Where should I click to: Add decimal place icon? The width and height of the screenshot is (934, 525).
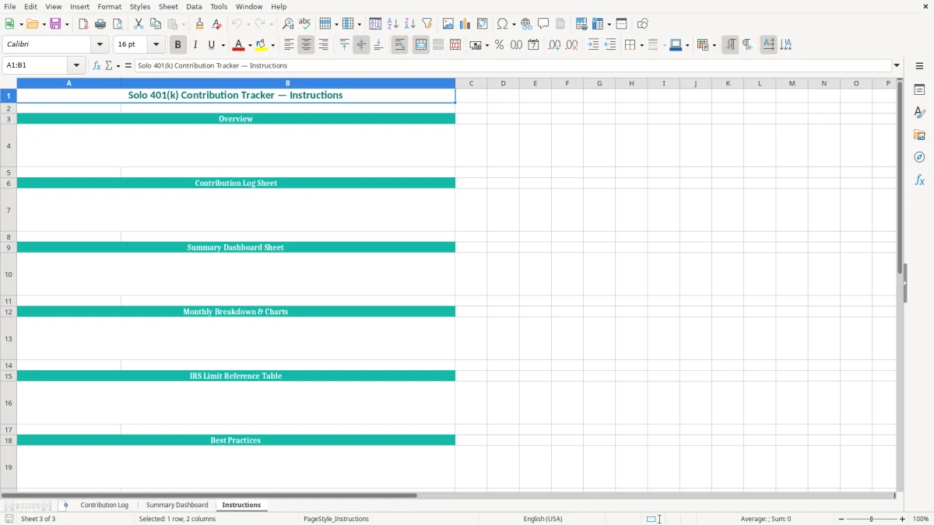[554, 45]
